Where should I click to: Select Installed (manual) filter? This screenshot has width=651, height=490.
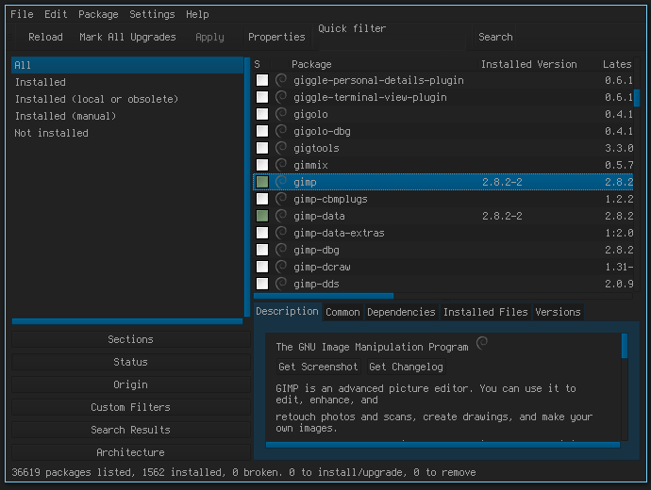point(127,116)
